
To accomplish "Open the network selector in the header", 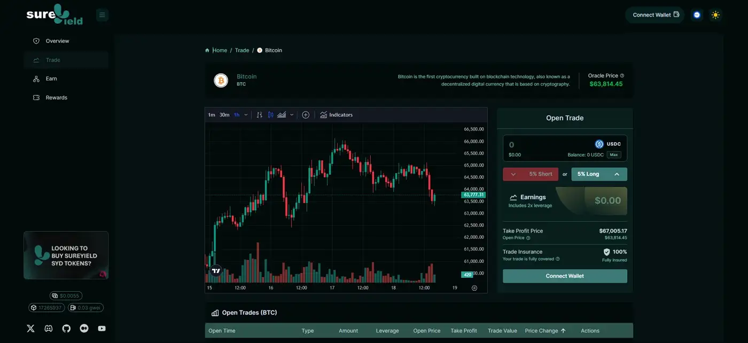I will [697, 15].
